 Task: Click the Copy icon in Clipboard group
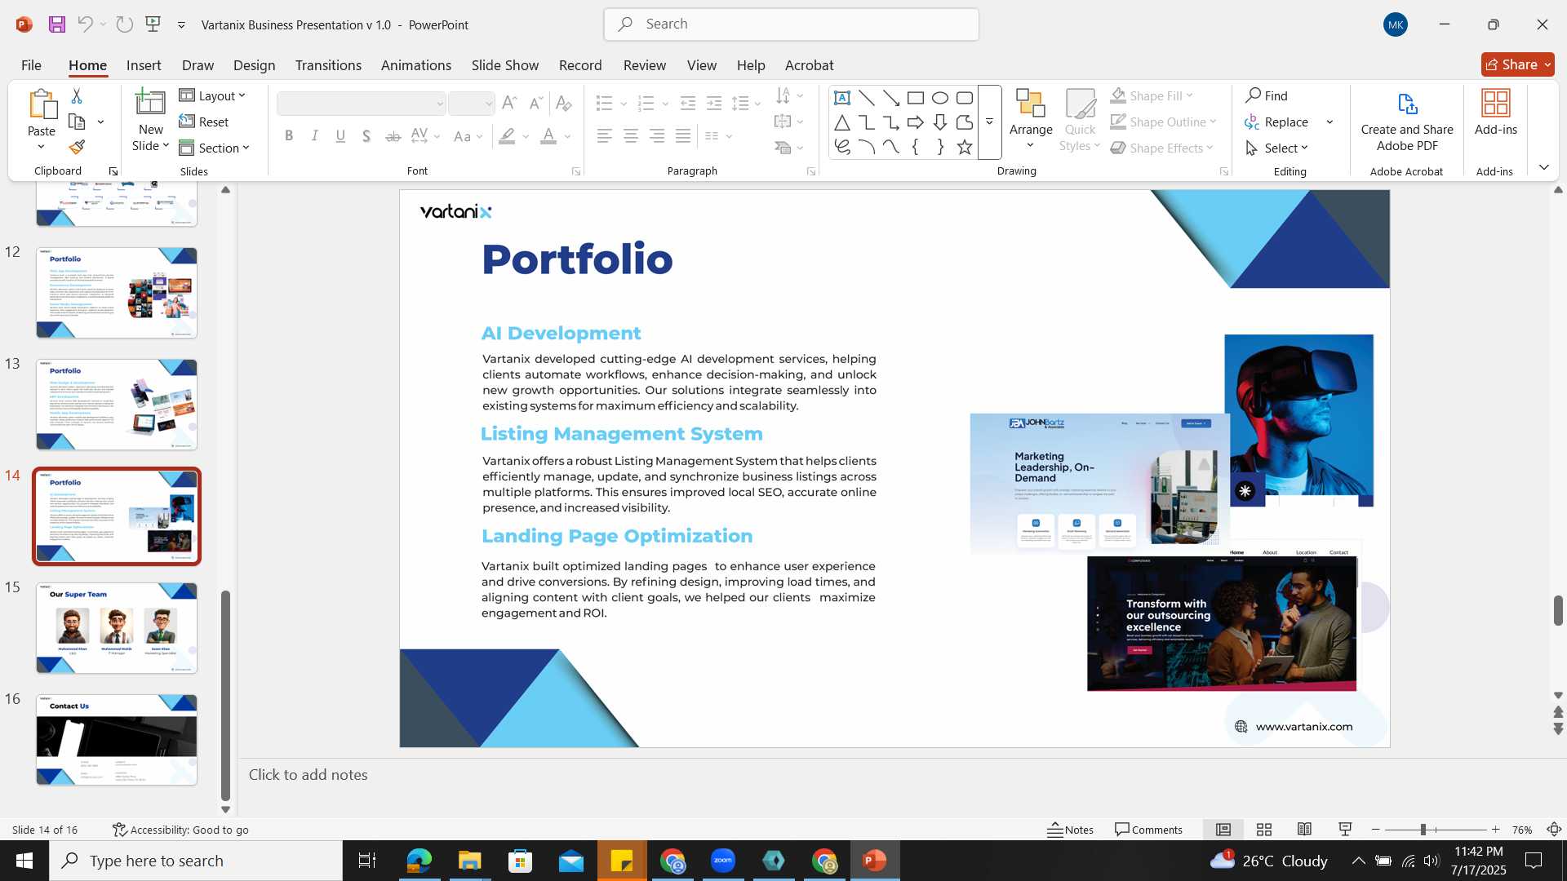pyautogui.click(x=78, y=122)
